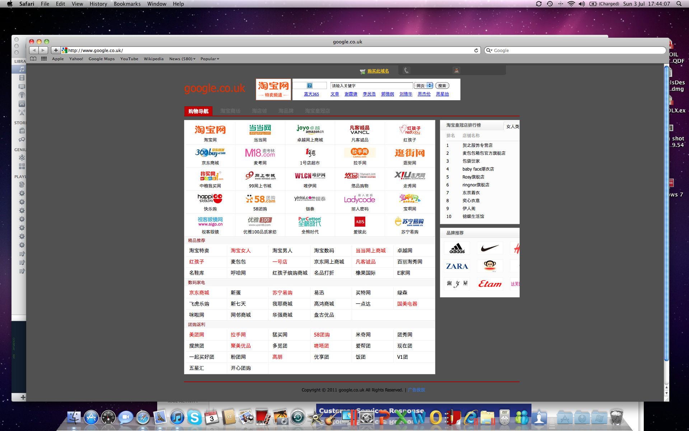Click the ZARA brand logo
The width and height of the screenshot is (689, 431).
(x=457, y=266)
